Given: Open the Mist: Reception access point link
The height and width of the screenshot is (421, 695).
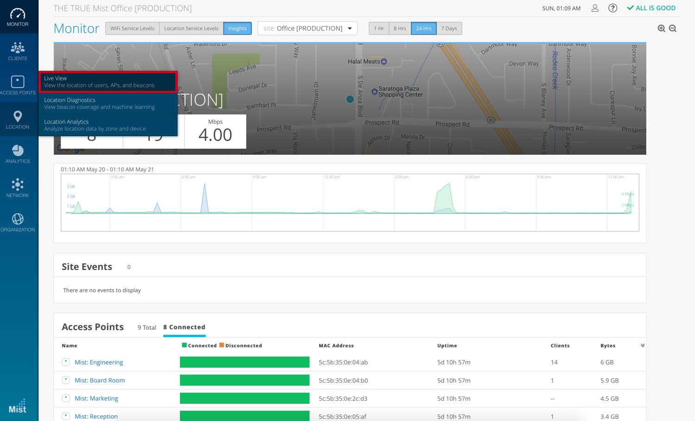Looking at the screenshot, I should [x=96, y=416].
